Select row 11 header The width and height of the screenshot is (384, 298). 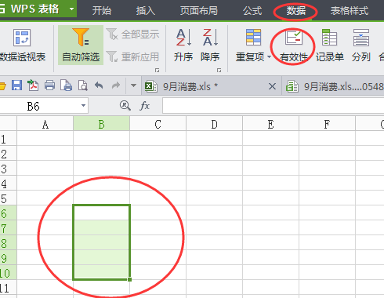pos(8,288)
